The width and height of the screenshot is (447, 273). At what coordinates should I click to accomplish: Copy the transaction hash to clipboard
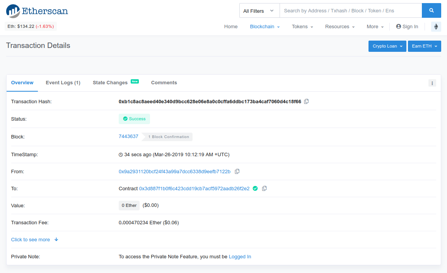point(306,102)
